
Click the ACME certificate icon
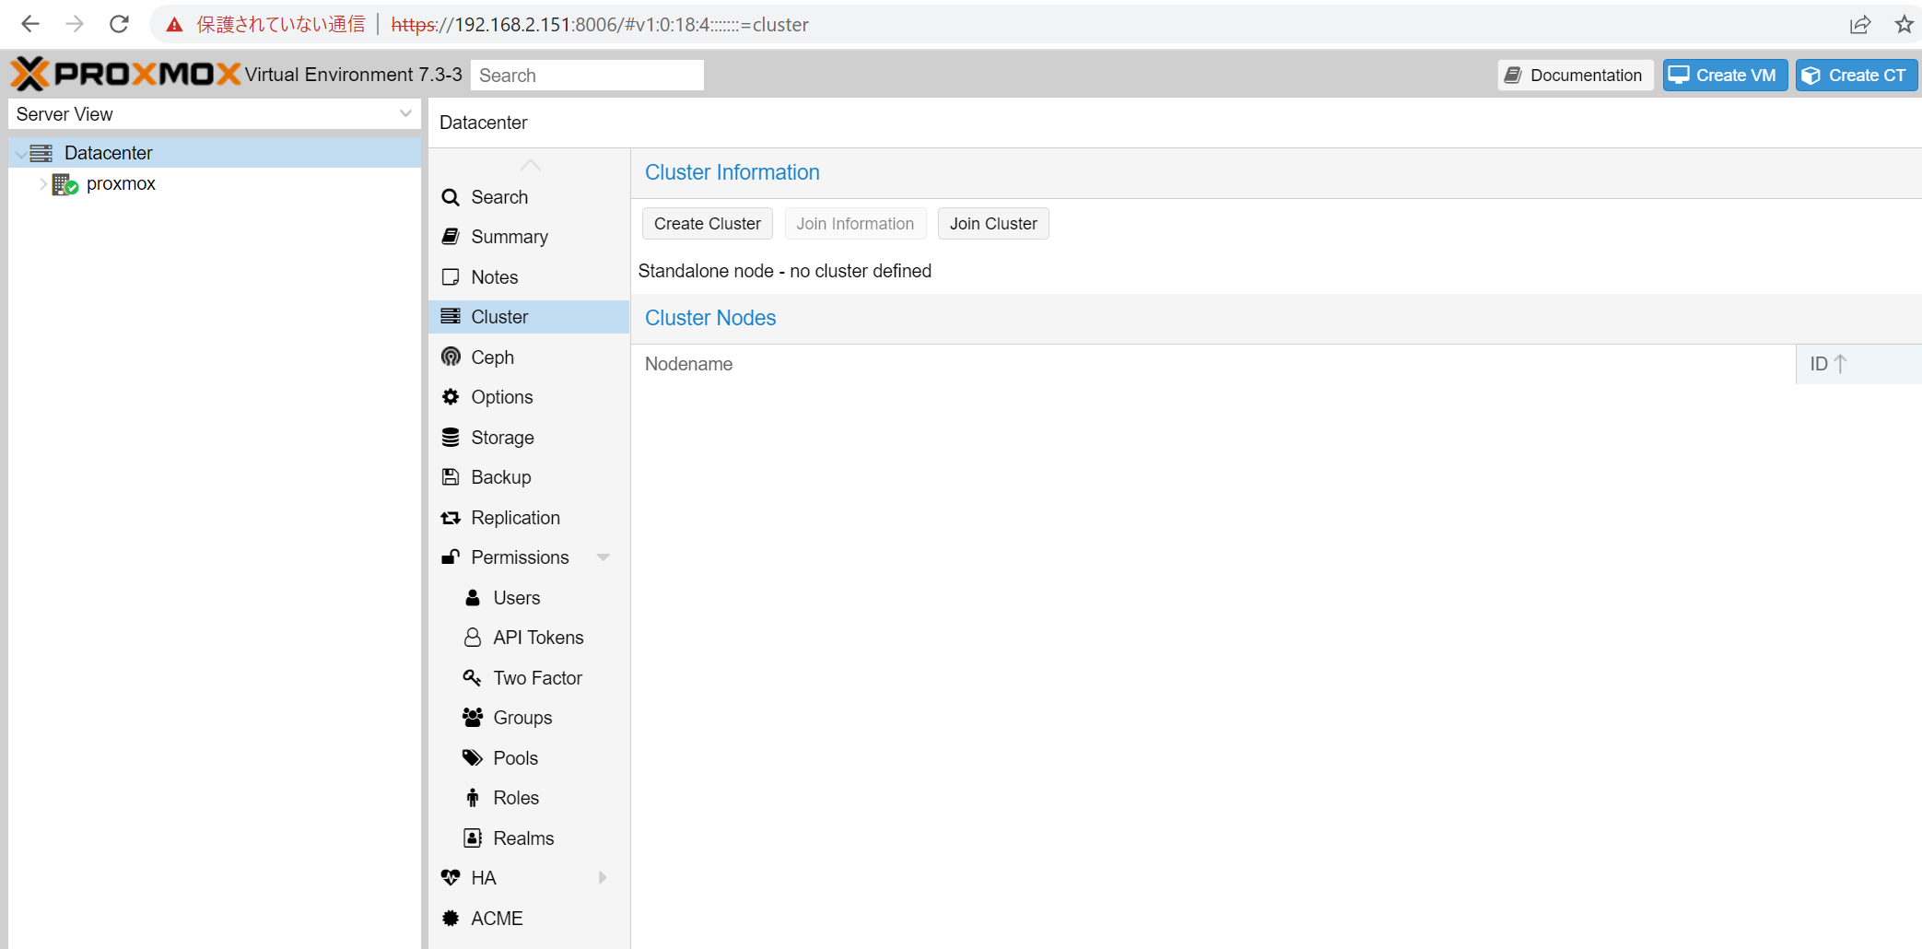click(x=451, y=919)
